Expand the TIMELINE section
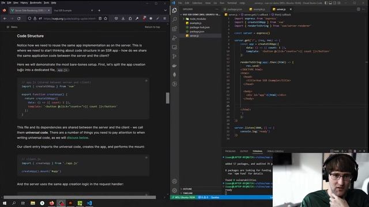369x207 pixels. [201, 193]
